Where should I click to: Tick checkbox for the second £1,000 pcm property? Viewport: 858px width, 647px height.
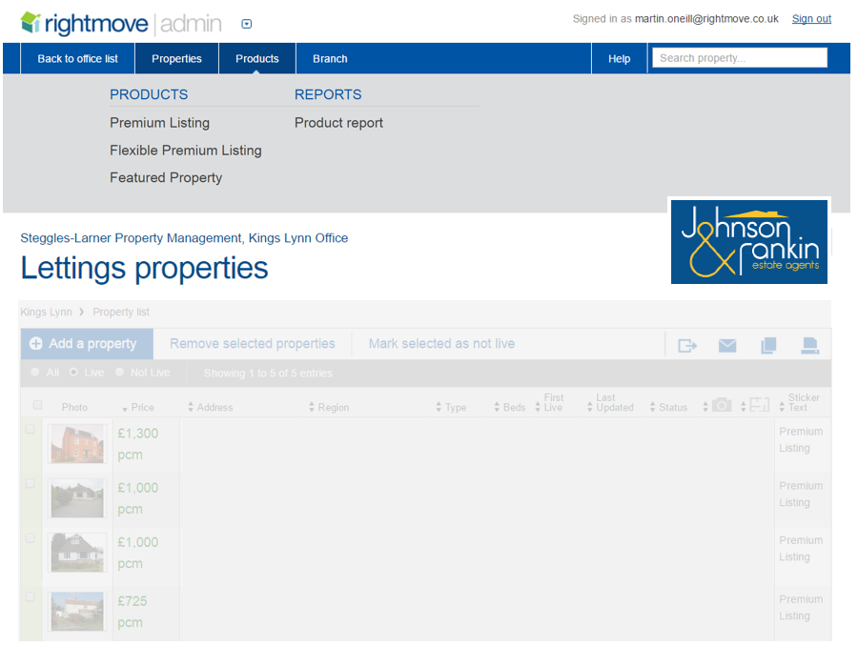point(31,538)
